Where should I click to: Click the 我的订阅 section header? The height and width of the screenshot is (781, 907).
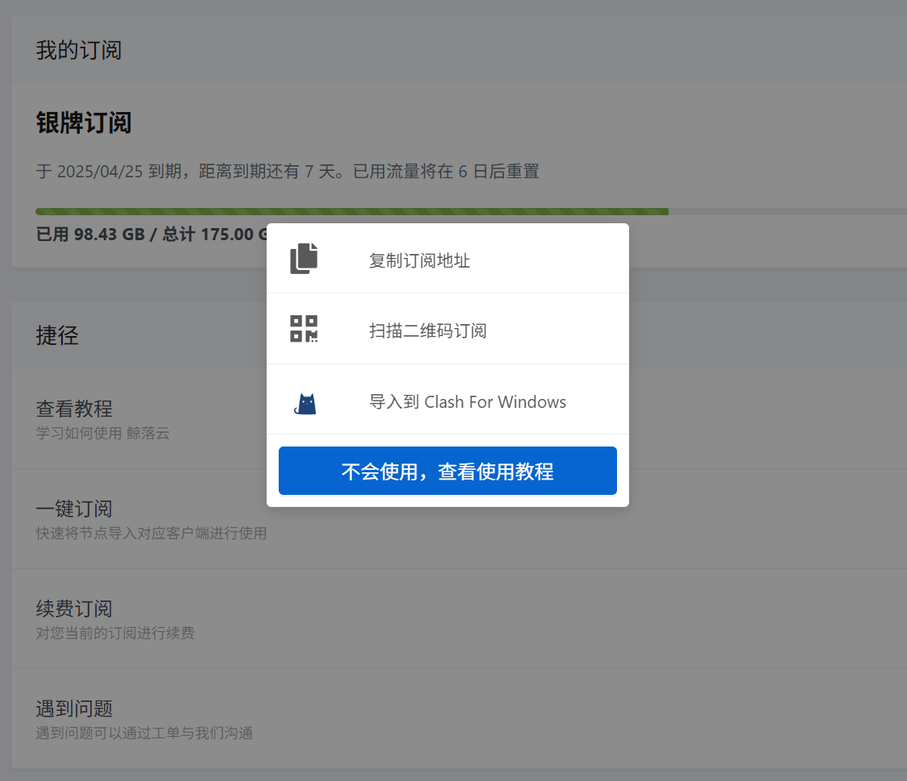click(78, 50)
